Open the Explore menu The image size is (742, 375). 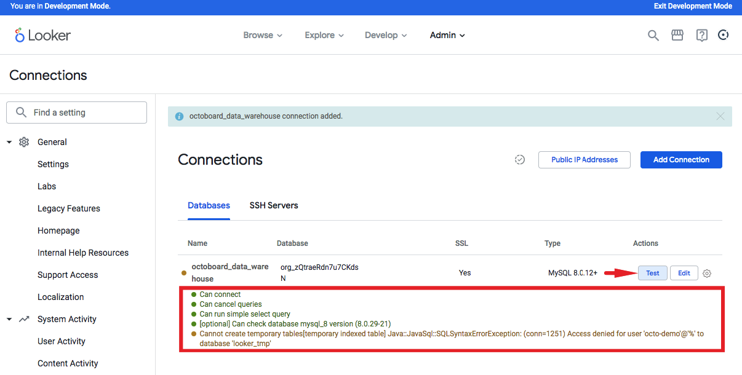[324, 35]
